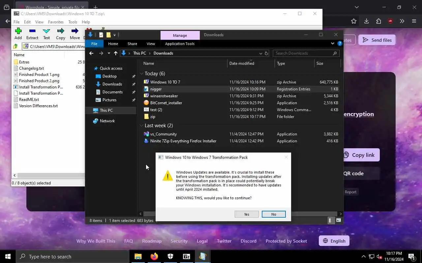Go up one folder in 7-Zip
Image resolution: width=422 pixels, height=263 pixels.
15,47
